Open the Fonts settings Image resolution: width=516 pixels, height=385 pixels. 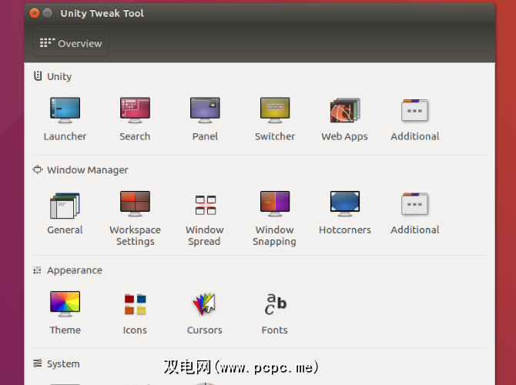pyautogui.click(x=275, y=305)
